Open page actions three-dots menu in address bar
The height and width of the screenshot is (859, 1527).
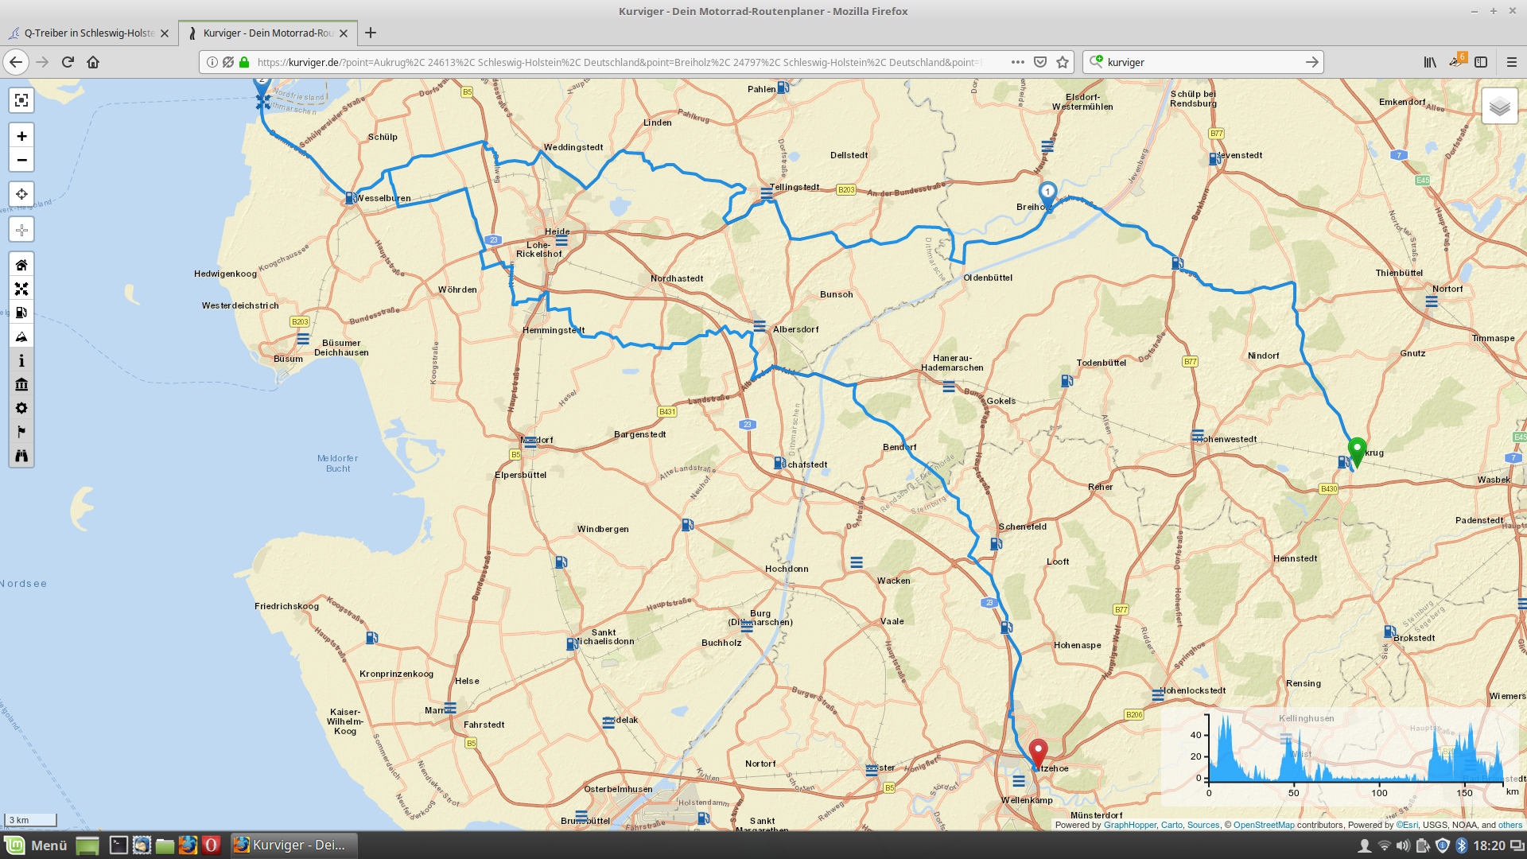coord(1017,62)
